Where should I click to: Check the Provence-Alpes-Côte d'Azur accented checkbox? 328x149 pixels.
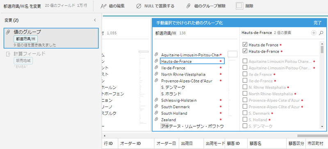(x=245, y=107)
